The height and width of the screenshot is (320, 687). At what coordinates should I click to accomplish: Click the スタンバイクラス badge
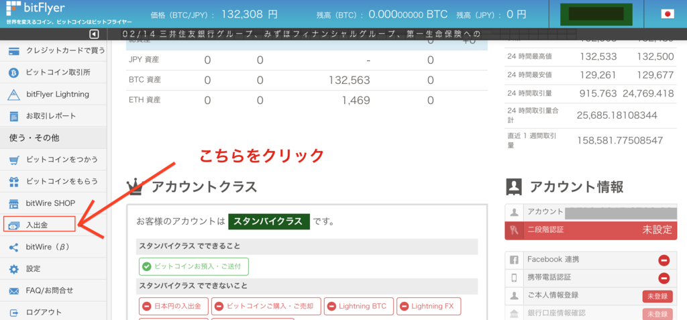pyautogui.click(x=269, y=221)
